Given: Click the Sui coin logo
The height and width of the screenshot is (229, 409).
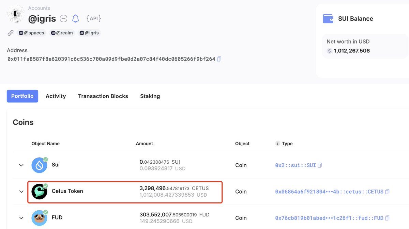Looking at the screenshot, I should pos(39,165).
